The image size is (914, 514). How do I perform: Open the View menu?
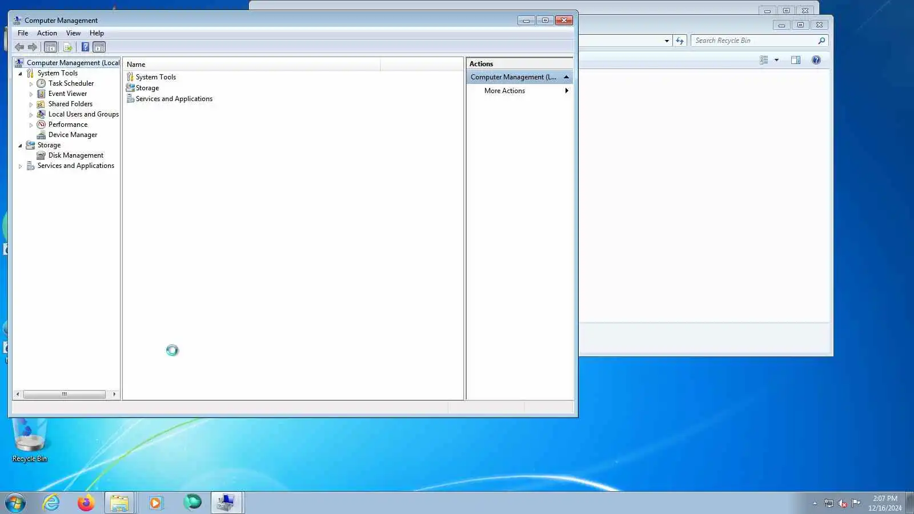coord(73,33)
